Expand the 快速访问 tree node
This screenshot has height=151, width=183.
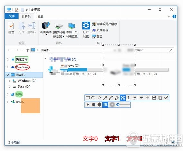[x=8, y=59]
